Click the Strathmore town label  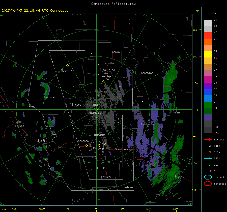123,149
